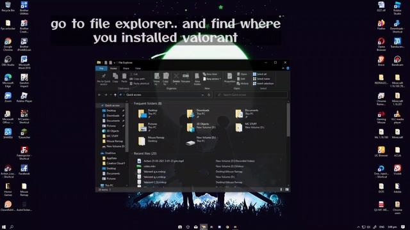This screenshot has width=410, height=230.
Task: Click Open in the ribbon Open group
Action: click(x=242, y=74)
